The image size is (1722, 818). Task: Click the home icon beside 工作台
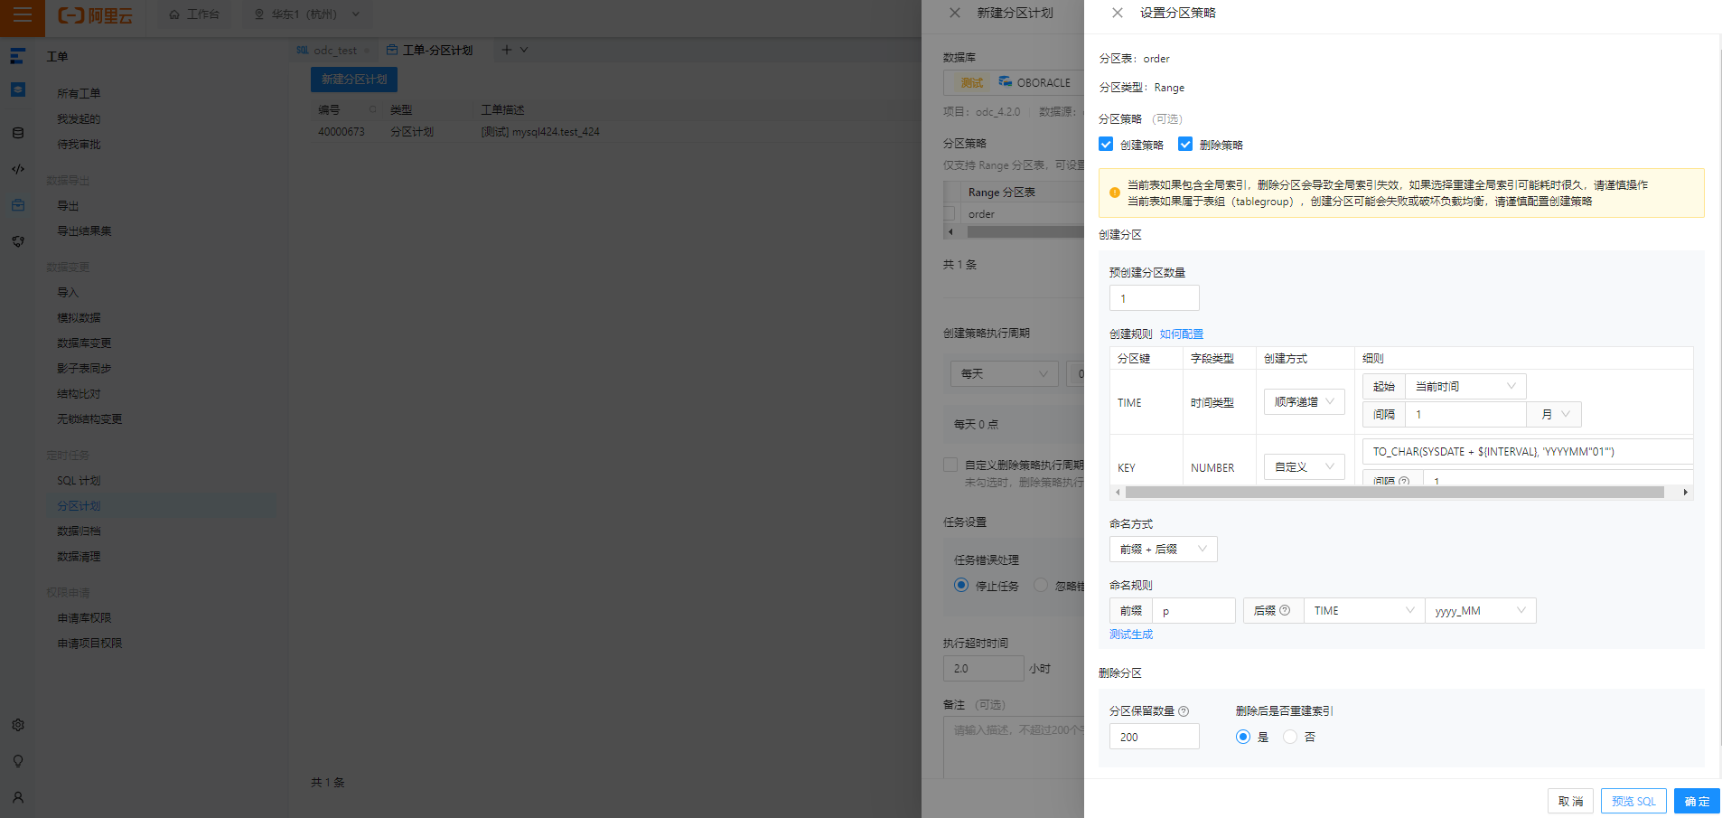click(x=174, y=14)
